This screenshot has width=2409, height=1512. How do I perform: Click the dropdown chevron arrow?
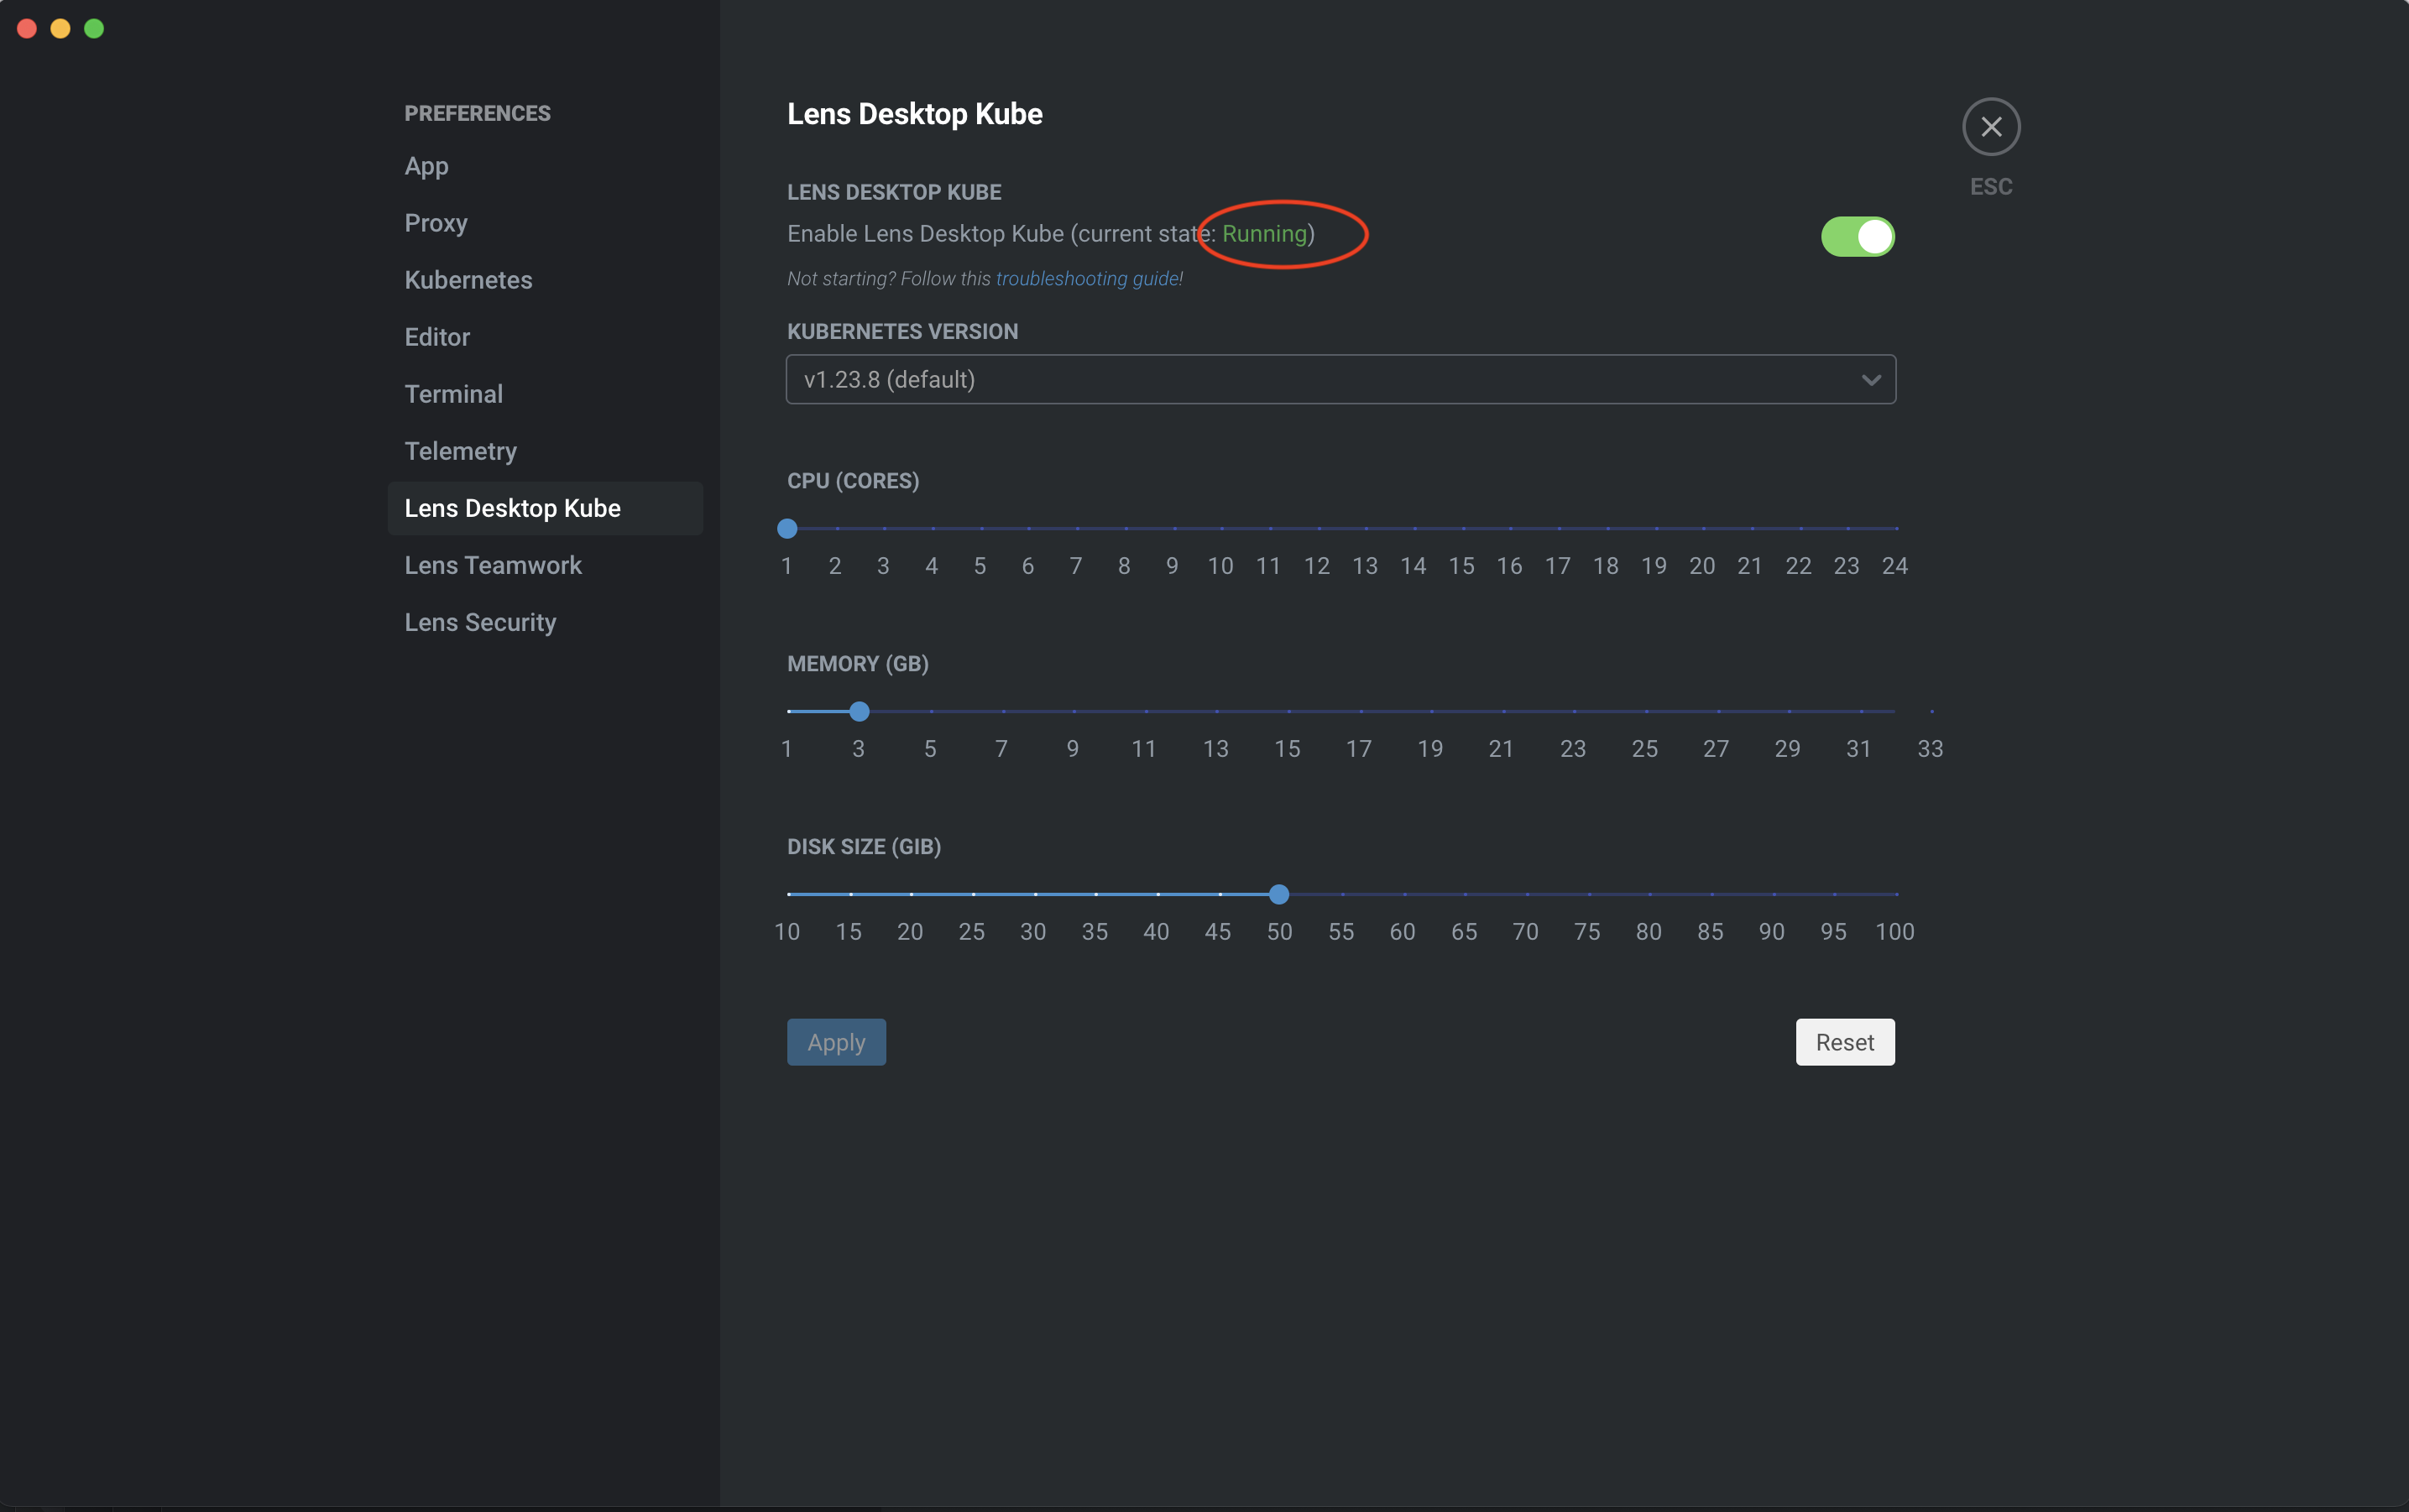(1871, 380)
